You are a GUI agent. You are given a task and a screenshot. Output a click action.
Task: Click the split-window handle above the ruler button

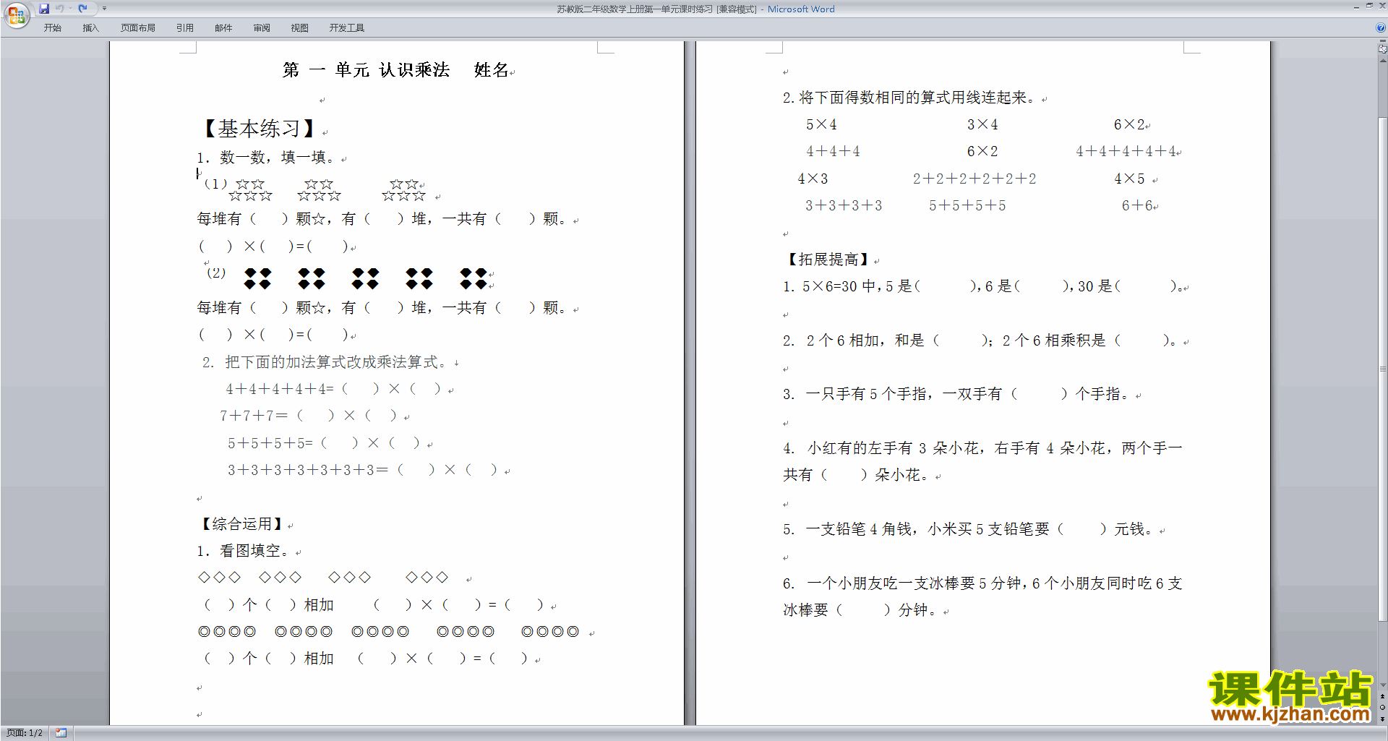coord(1382,42)
